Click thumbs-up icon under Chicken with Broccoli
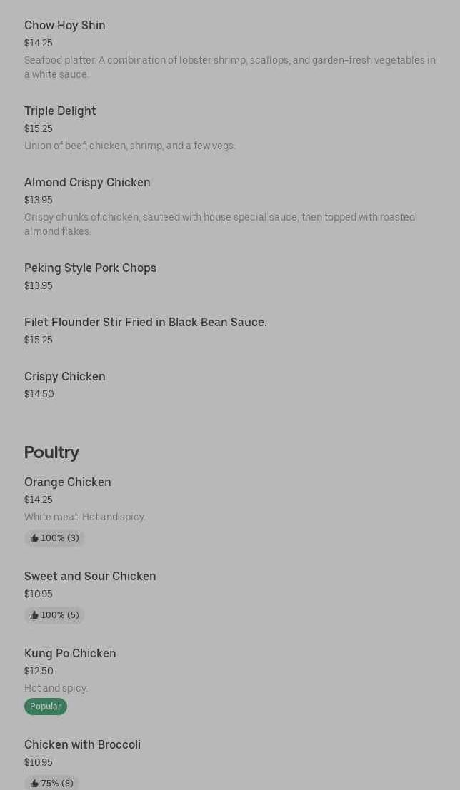The height and width of the screenshot is (790, 460). [34, 784]
